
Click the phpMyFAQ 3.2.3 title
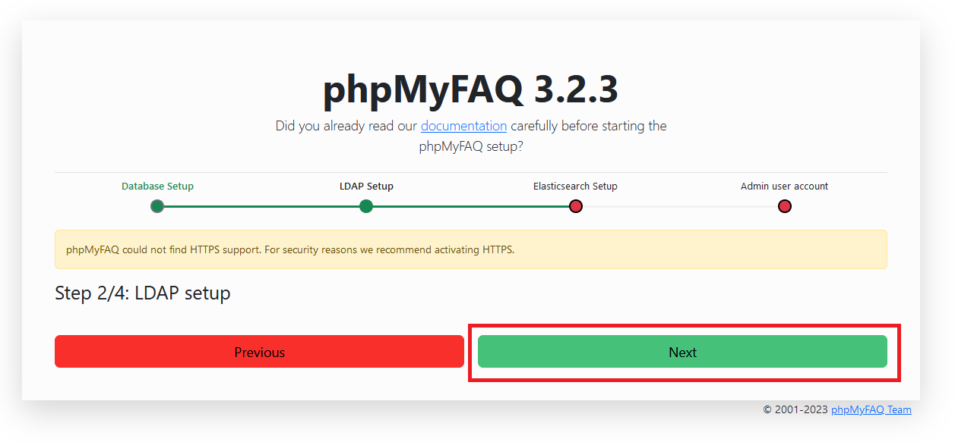tap(471, 90)
